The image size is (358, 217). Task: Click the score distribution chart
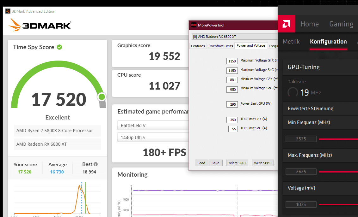click(58, 198)
